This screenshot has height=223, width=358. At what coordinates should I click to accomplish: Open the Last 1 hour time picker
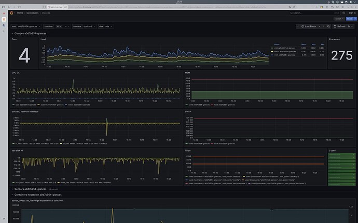310,26
